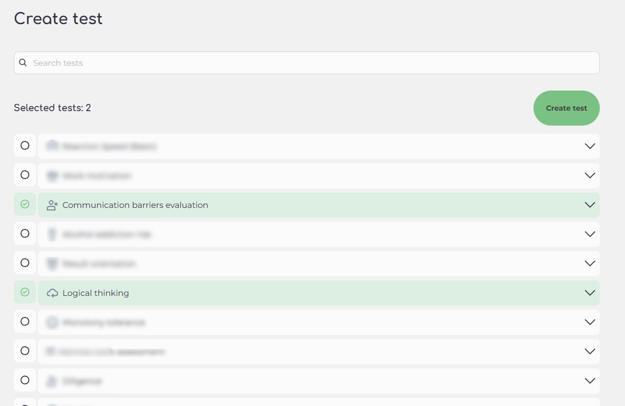Screen dimensions: 625x406
Task: Select the radio circle of the topmost test row
Action: point(25,146)
